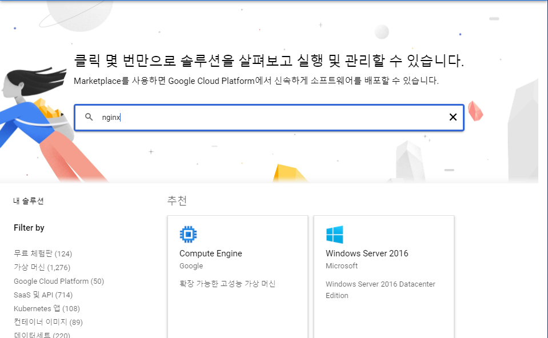Click the Filter by heading

pos(29,228)
